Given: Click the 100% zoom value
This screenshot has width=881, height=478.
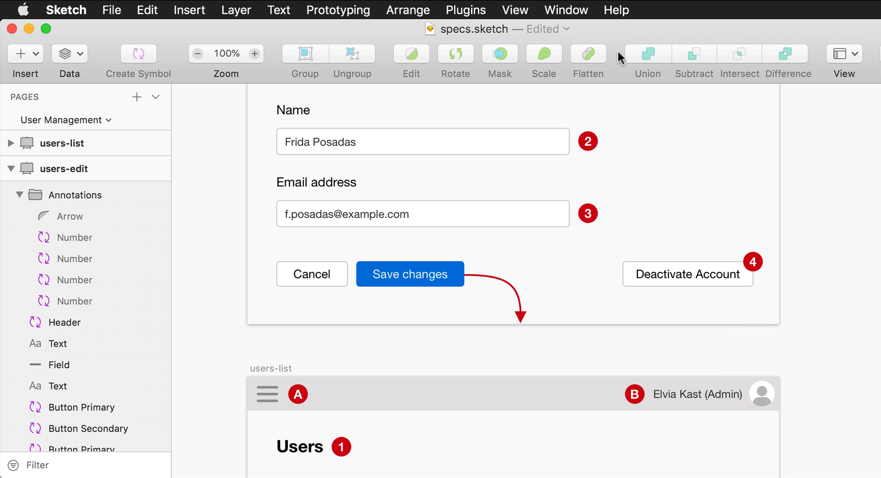Looking at the screenshot, I should coord(227,53).
